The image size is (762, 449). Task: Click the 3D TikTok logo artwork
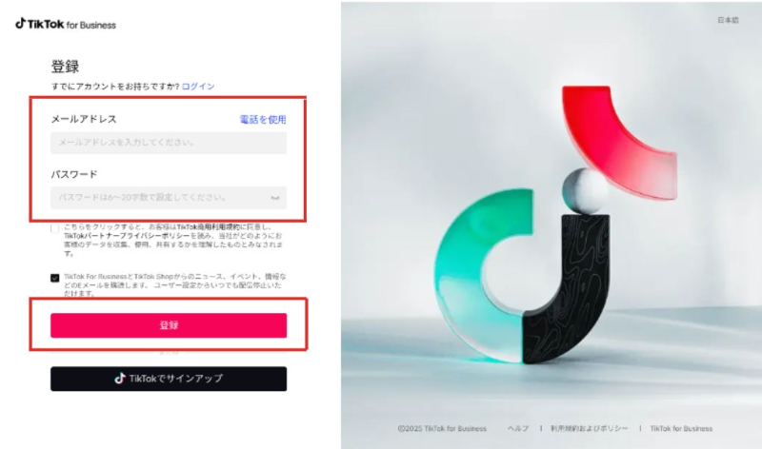pos(555,224)
